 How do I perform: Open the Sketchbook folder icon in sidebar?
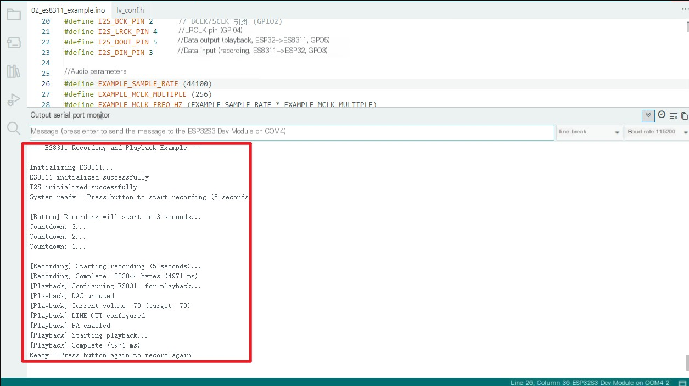14,14
